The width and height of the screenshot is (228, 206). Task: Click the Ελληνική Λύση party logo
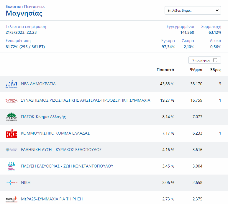coord(12,150)
